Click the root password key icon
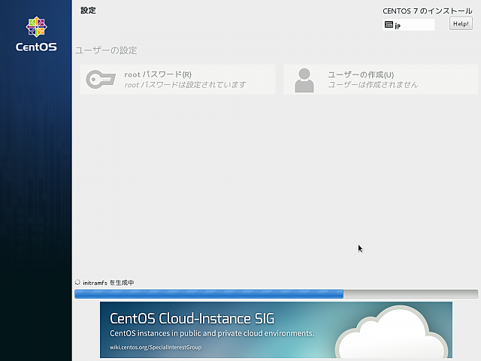481x361 pixels. [x=101, y=80]
